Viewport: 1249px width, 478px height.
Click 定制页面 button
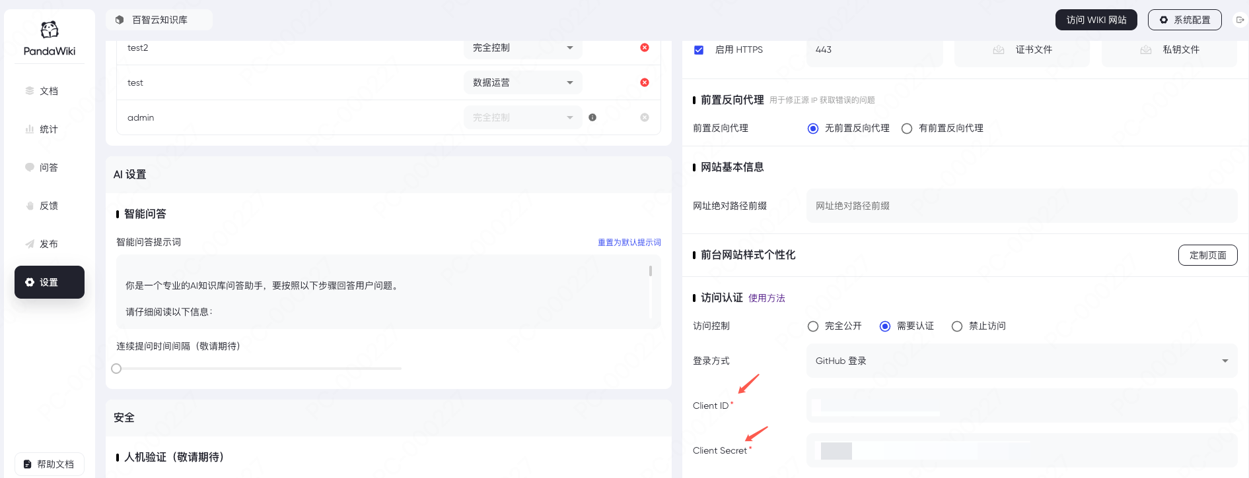pos(1208,255)
